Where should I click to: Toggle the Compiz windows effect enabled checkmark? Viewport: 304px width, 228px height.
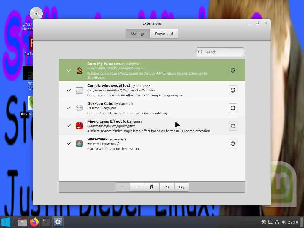click(69, 90)
